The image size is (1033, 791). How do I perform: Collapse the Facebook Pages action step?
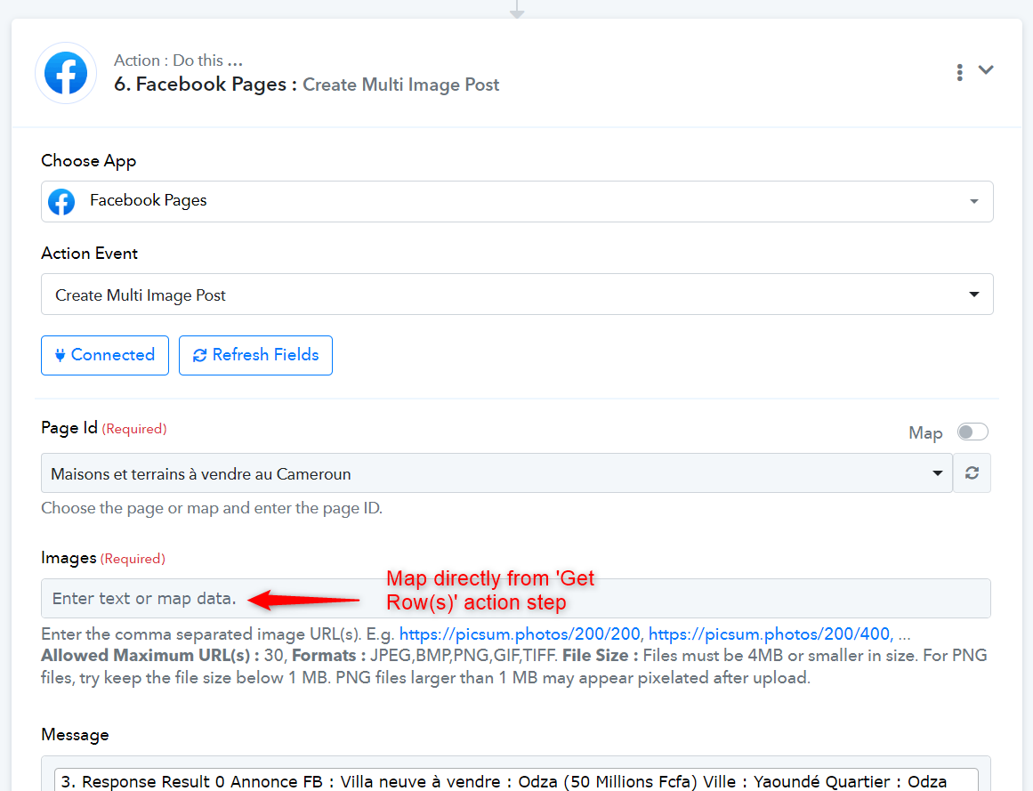click(x=986, y=69)
